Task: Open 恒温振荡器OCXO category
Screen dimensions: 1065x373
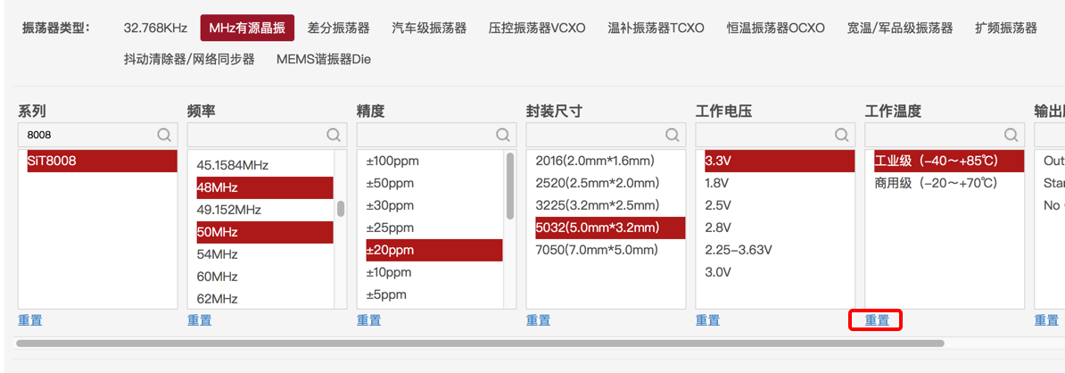Action: click(776, 28)
